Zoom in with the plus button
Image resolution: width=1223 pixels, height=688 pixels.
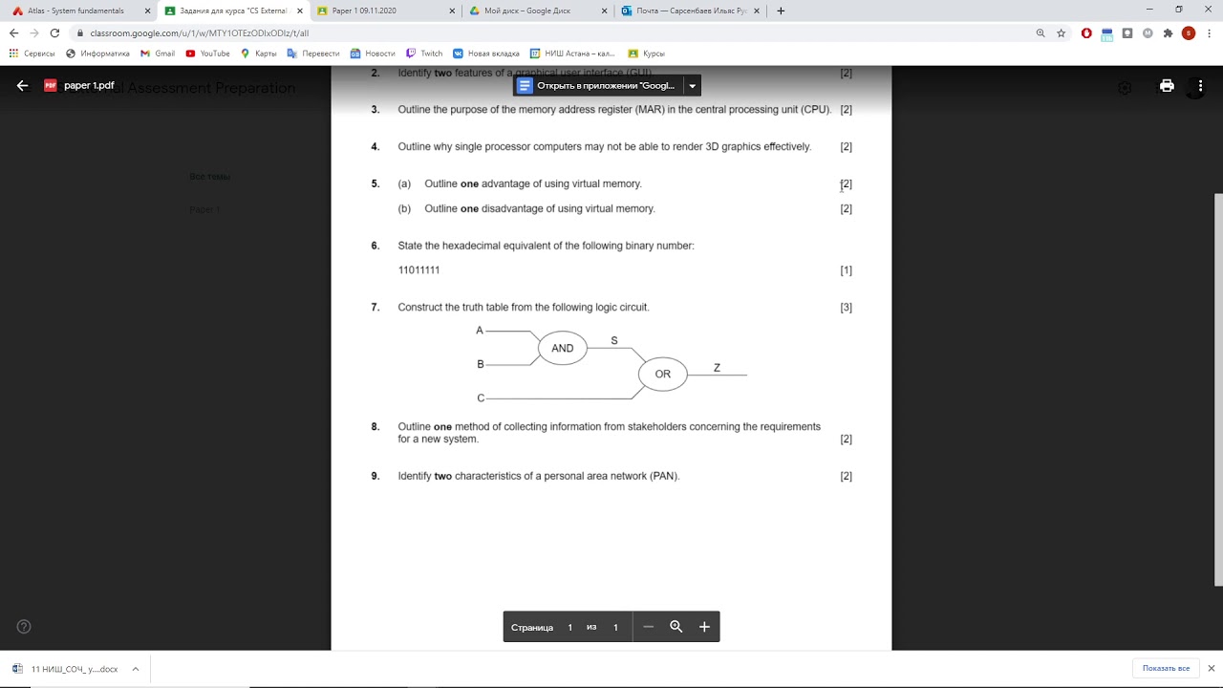tap(704, 627)
